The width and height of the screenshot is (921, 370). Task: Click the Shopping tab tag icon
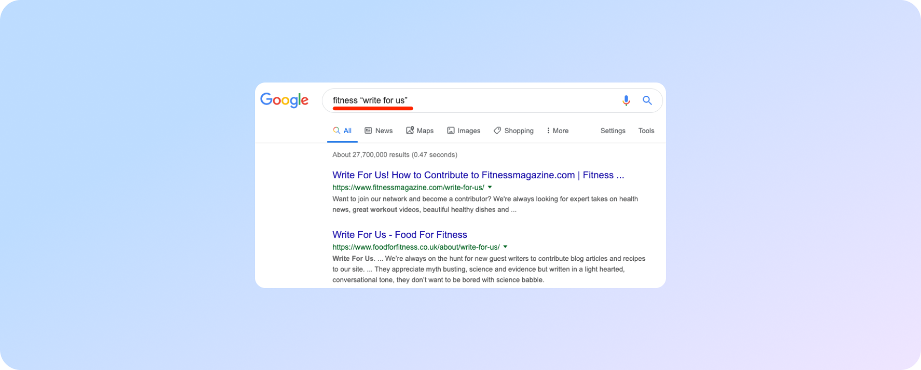(497, 131)
